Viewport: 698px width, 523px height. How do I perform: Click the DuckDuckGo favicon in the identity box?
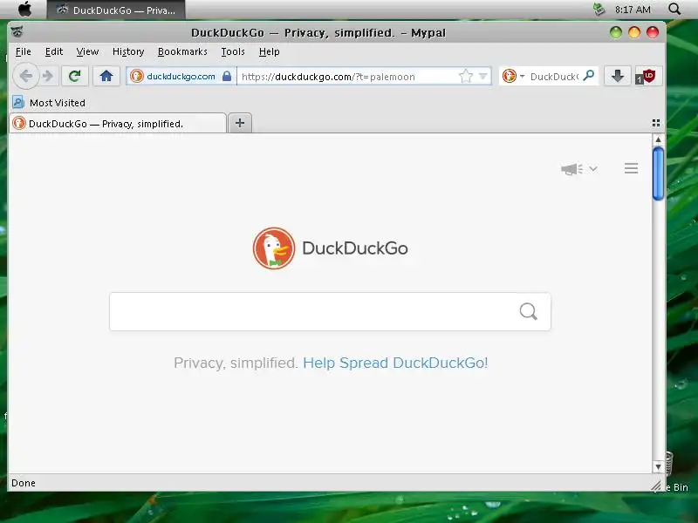(137, 76)
